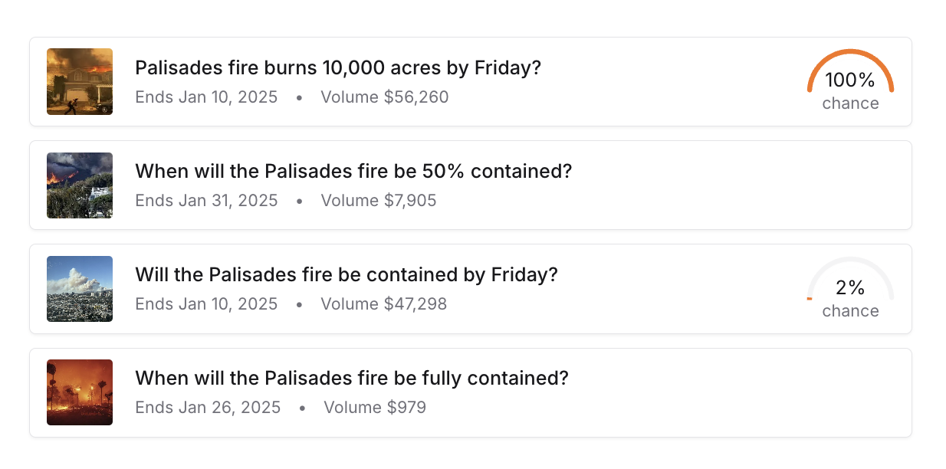Click the red palm trees fire thumbnail
946x469 pixels.
pos(80,392)
